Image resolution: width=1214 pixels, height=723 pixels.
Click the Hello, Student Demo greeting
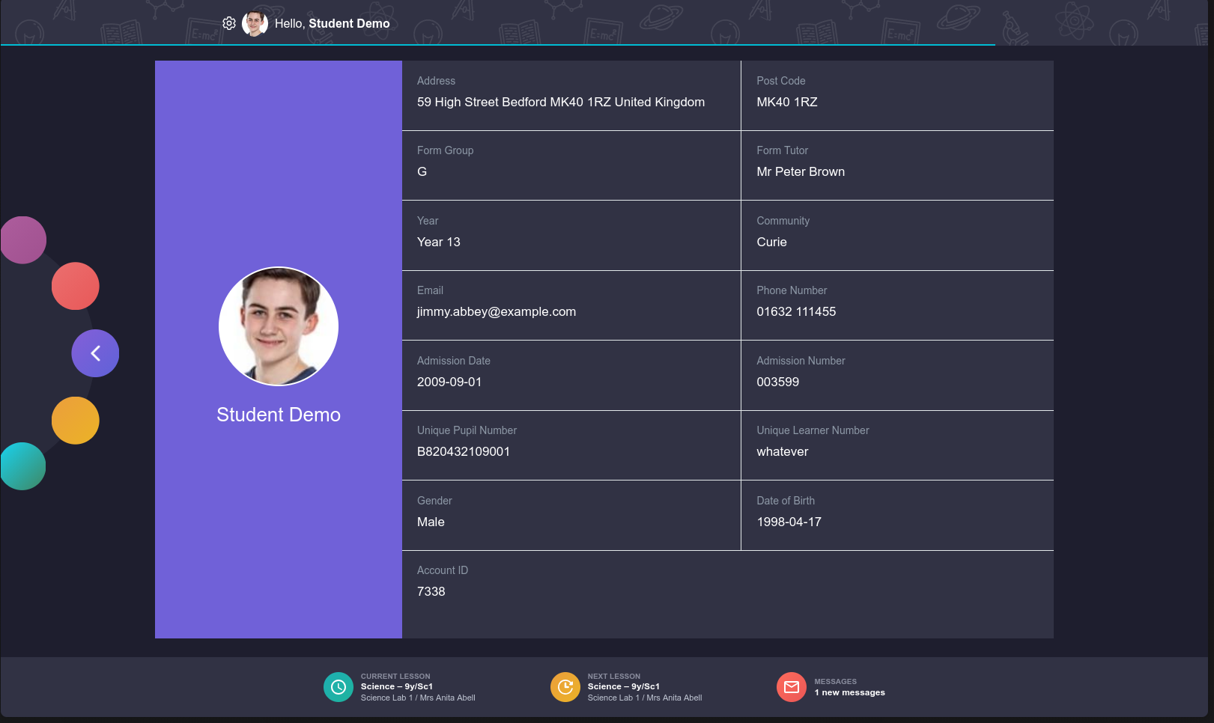(x=332, y=23)
